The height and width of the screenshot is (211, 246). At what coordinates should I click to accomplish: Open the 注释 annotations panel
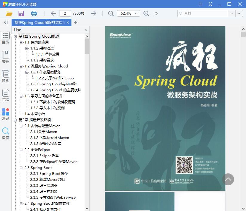point(5,95)
